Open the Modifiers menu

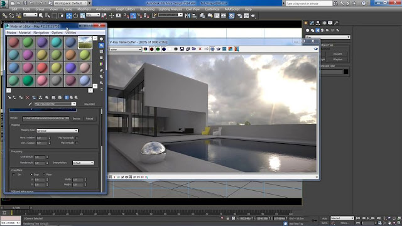point(84,9)
